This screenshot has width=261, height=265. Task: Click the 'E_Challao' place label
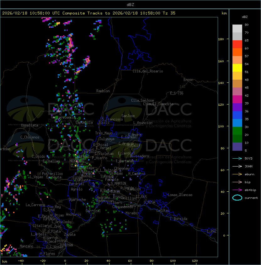click(x=51, y=161)
